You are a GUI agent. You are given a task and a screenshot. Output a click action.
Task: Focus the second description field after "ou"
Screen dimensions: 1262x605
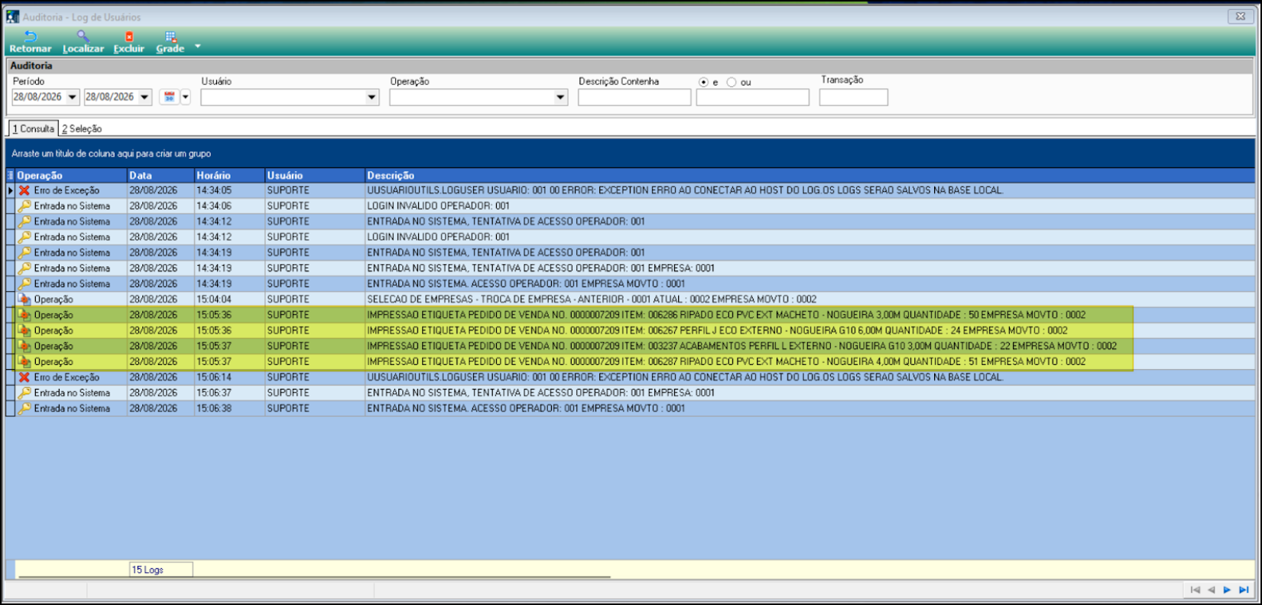click(753, 97)
